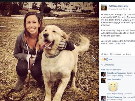Share the post using Share button
The image size is (135, 101).
pos(127,54)
